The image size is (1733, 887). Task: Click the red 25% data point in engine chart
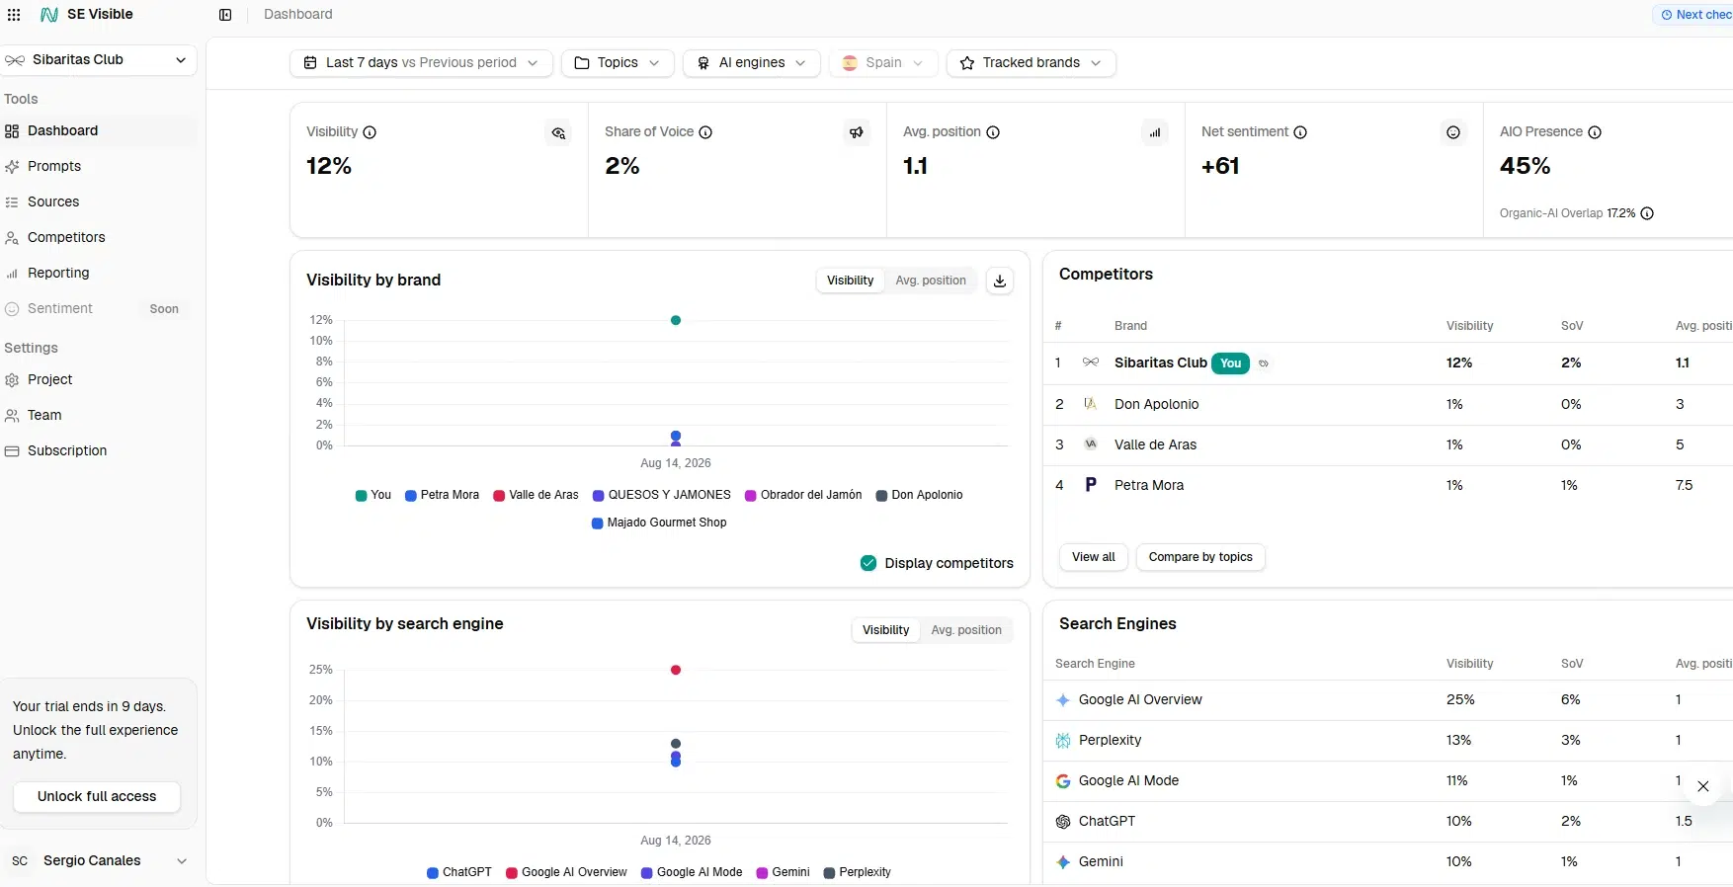676,670
